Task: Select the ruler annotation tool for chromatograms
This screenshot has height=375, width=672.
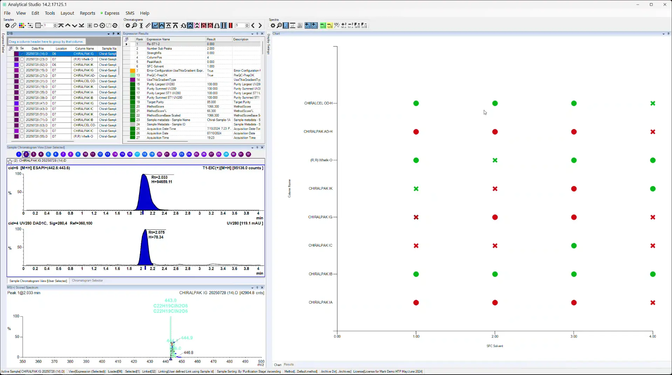Action: [x=148, y=25]
